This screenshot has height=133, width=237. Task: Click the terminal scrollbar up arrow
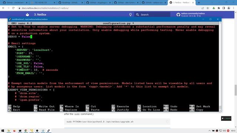220,23
